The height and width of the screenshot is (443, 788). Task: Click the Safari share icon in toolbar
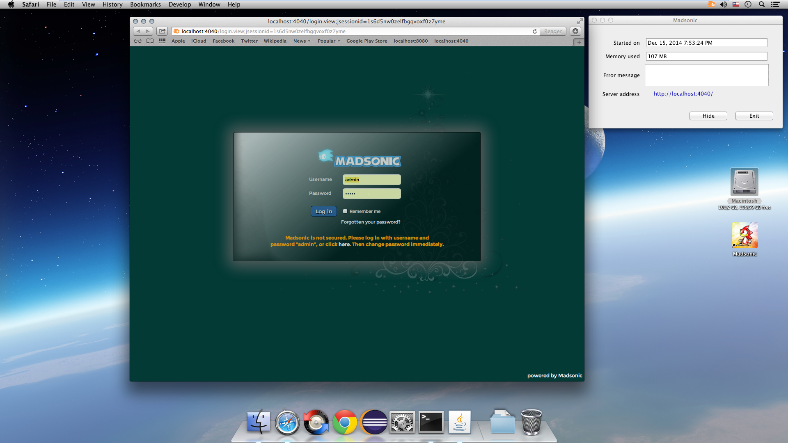coord(162,31)
